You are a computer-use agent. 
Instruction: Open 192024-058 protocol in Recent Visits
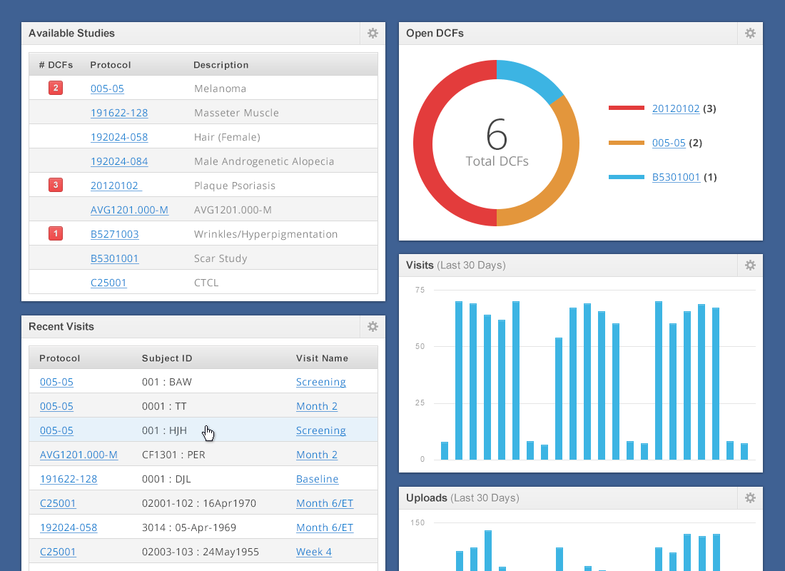pyautogui.click(x=69, y=528)
